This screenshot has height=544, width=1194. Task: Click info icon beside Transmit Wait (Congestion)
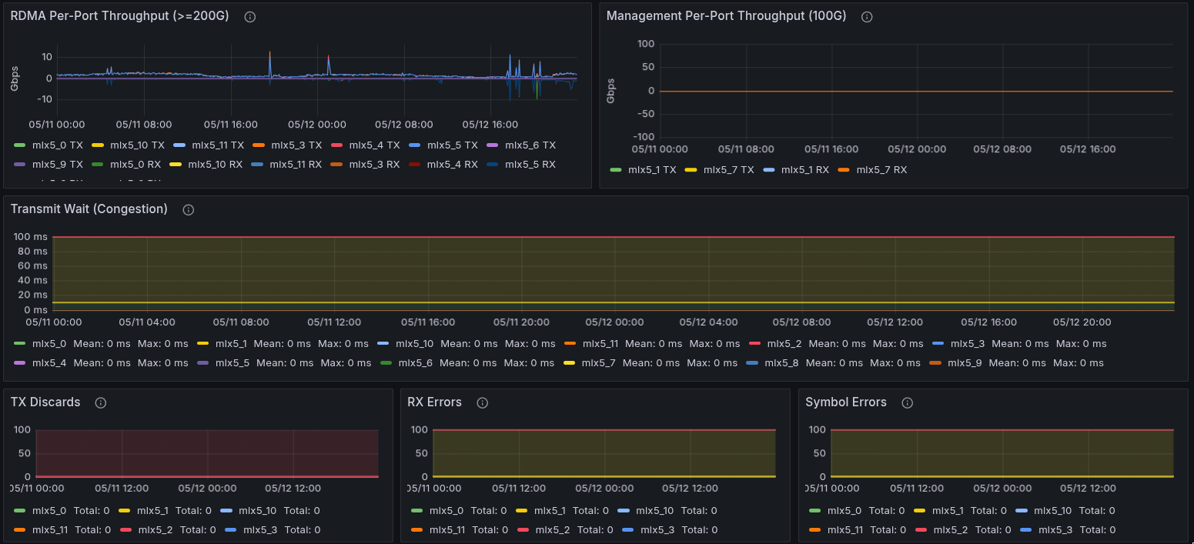tap(189, 210)
